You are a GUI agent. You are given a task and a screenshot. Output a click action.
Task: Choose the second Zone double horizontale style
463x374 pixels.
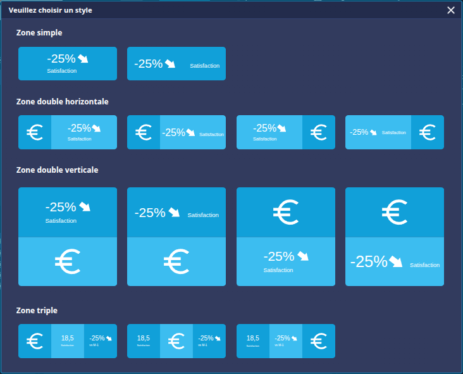[x=176, y=132]
